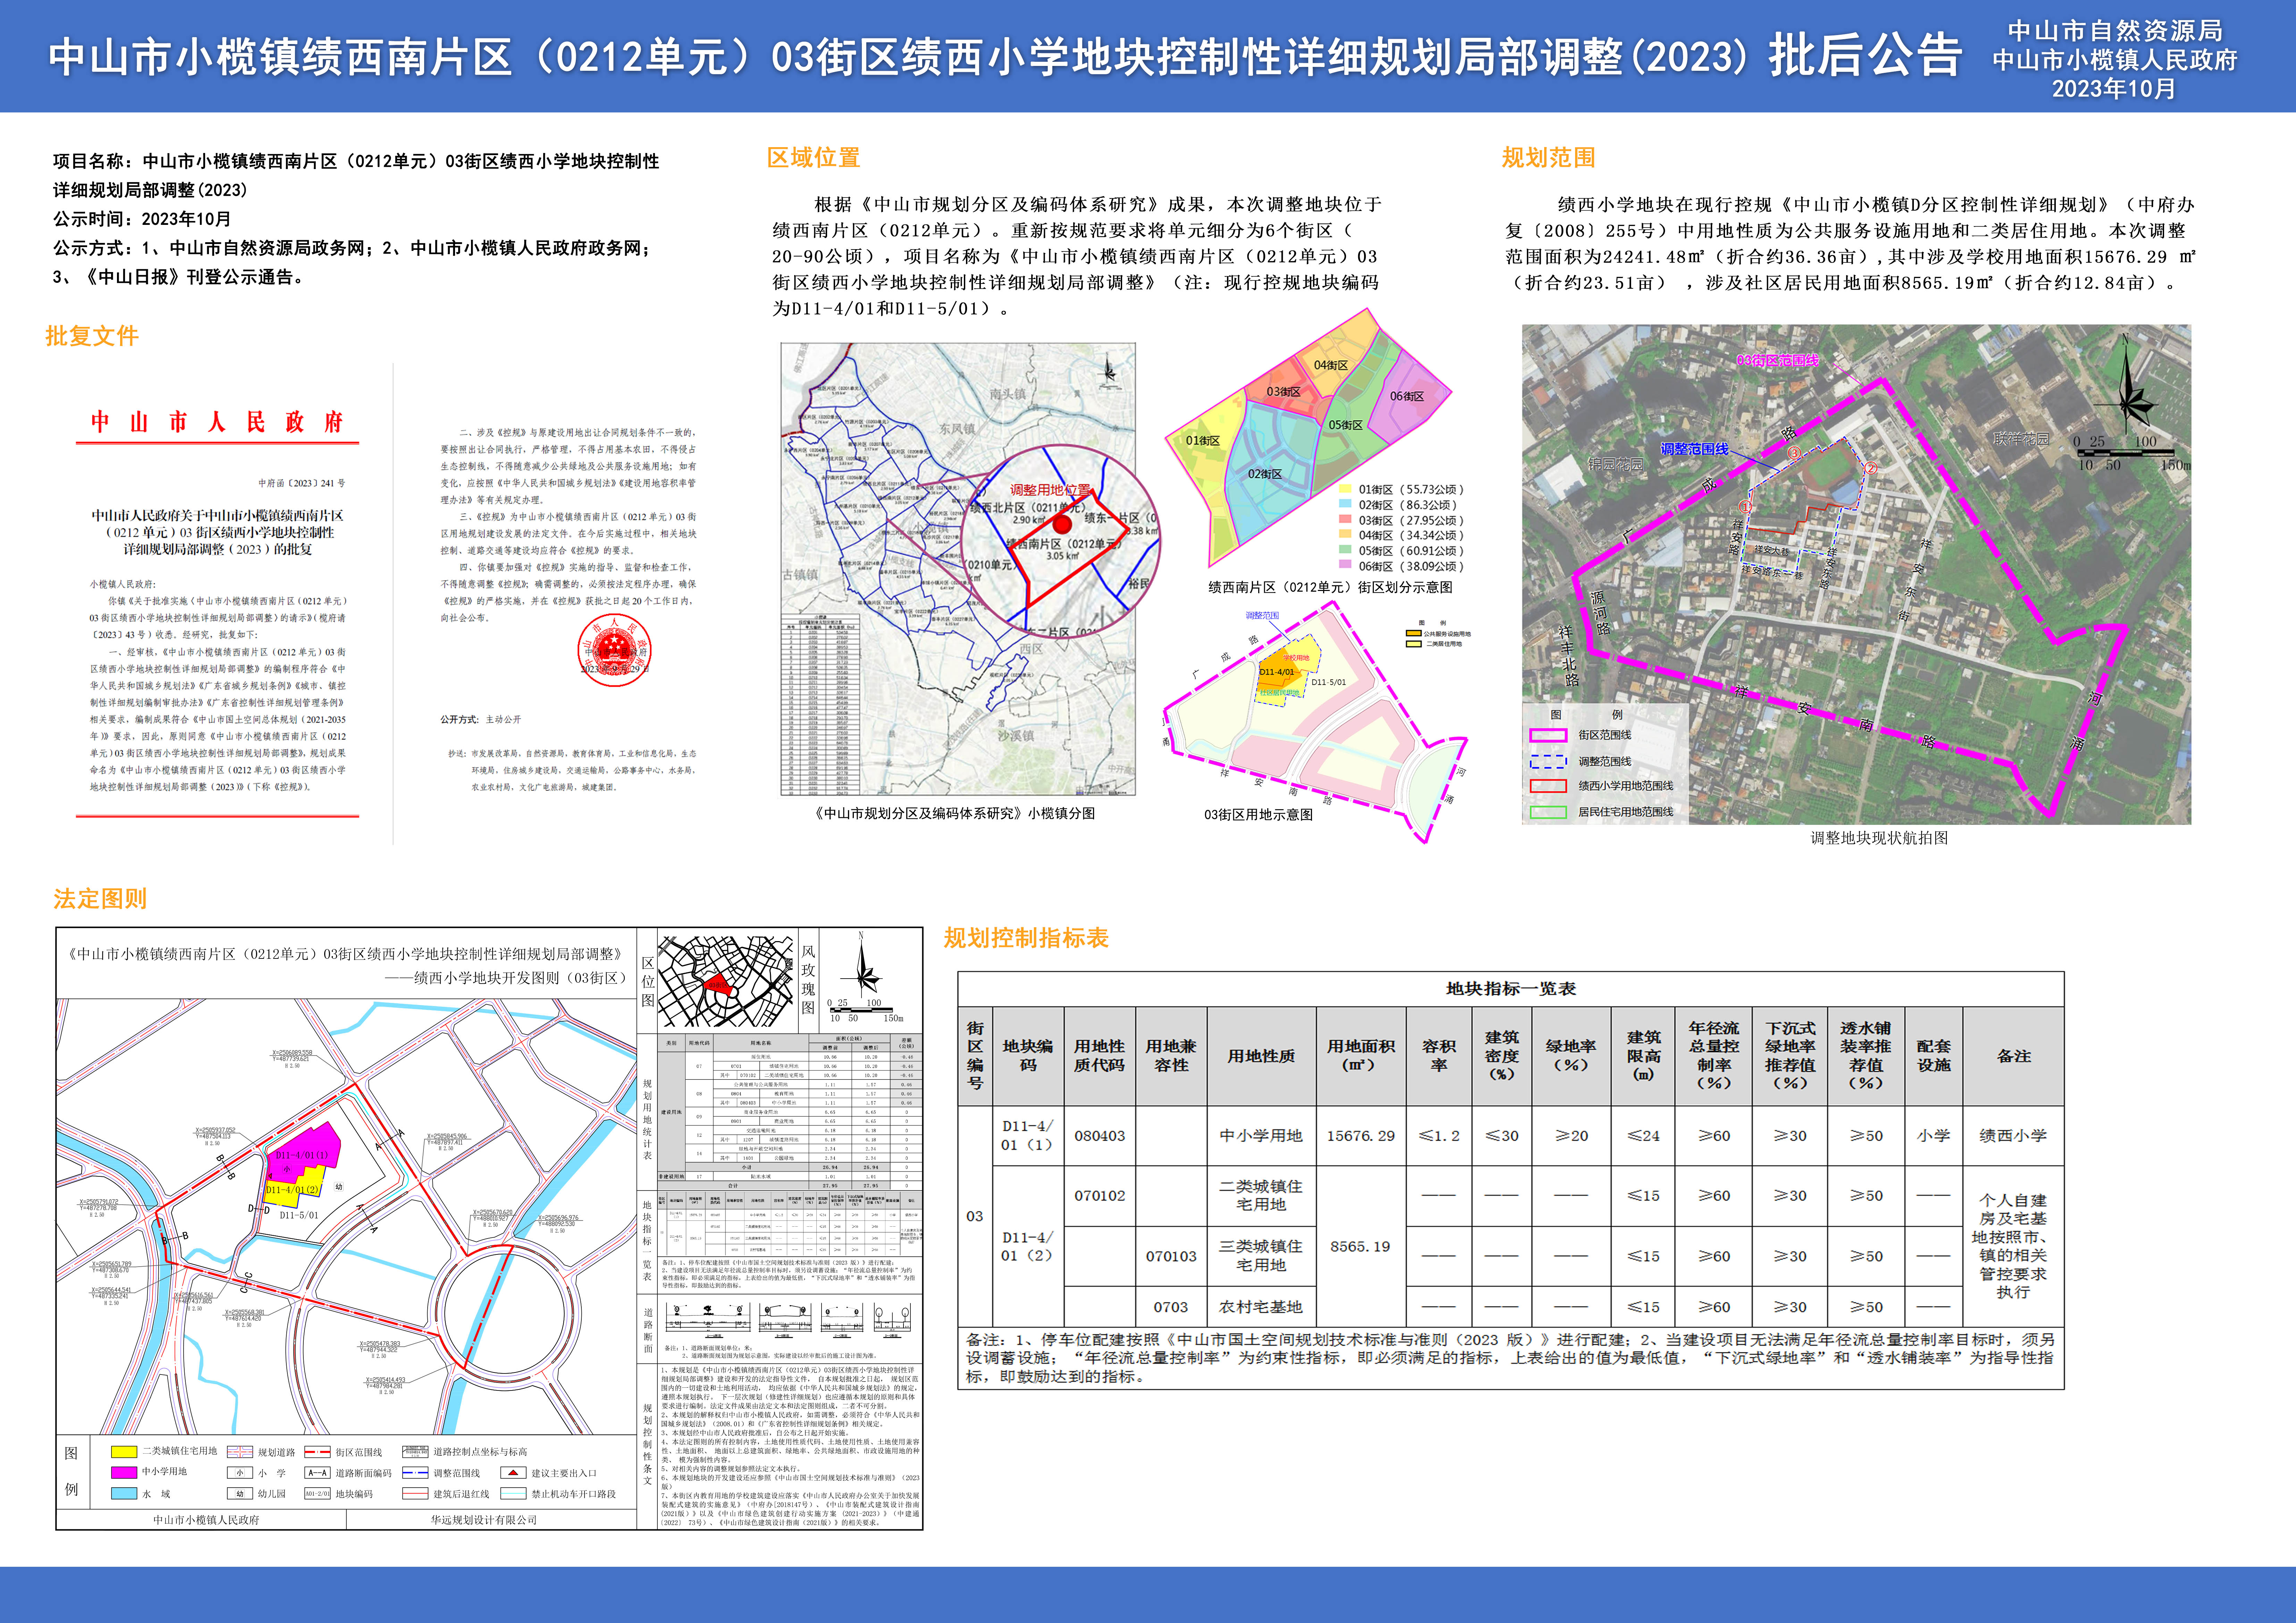This screenshot has height=1623, width=2296.
Task: Click the red 绩西小学用地范围线 legend swatch
Action: point(1548,786)
